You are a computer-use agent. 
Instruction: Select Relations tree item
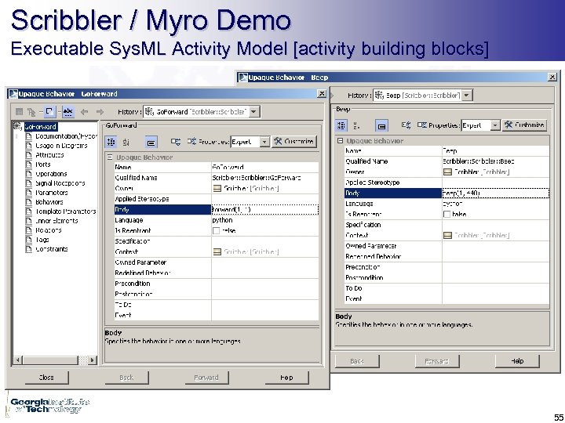click(x=49, y=230)
